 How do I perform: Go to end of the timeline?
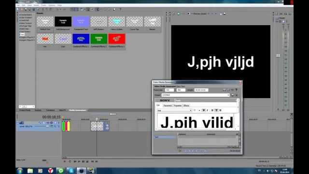[97, 161]
